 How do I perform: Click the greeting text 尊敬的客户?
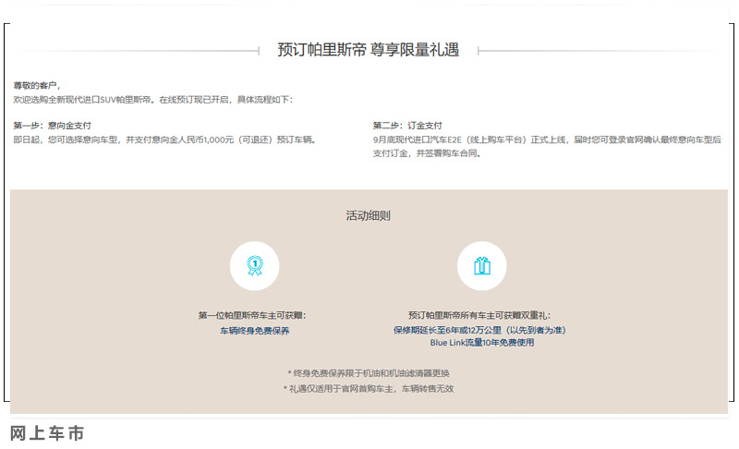point(37,85)
